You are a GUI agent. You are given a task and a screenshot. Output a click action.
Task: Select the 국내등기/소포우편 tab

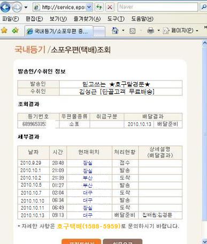59,32
